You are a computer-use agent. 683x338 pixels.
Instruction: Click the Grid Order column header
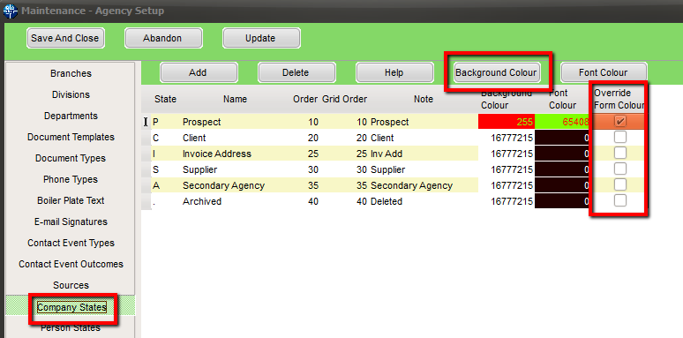click(344, 100)
